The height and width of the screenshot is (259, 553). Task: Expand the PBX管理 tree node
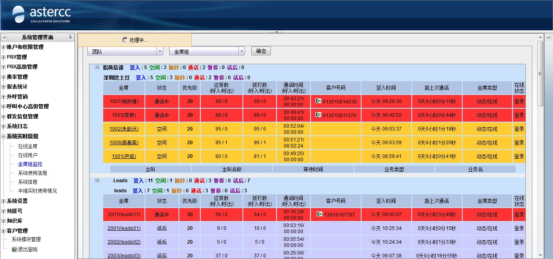tap(4, 57)
